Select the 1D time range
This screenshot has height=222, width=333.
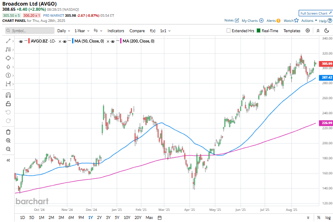click(22, 218)
